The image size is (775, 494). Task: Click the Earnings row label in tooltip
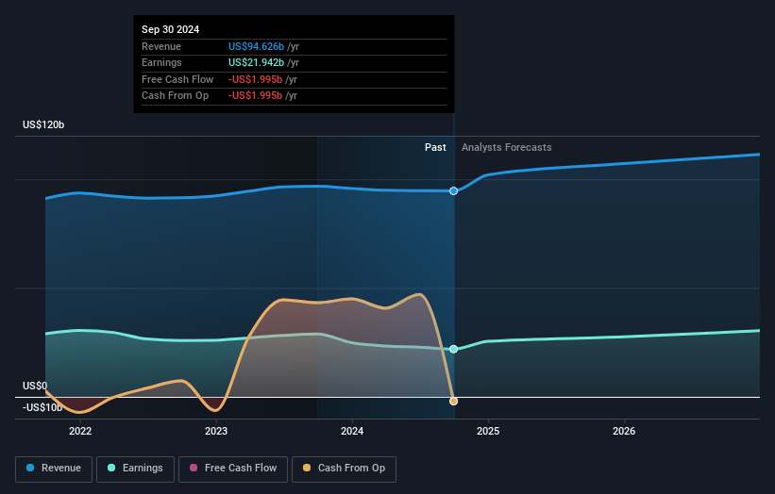click(x=161, y=62)
